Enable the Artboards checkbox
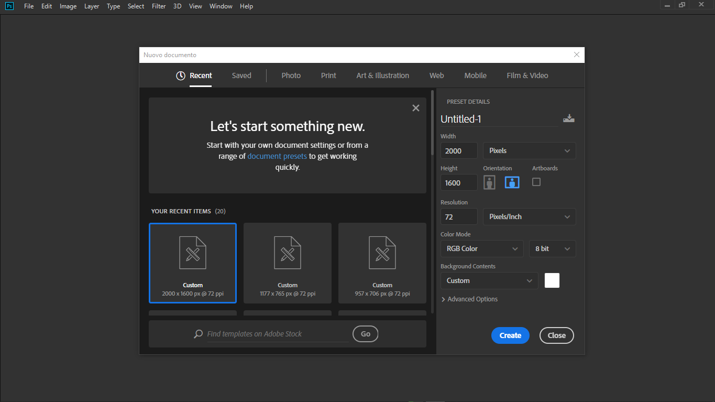Screen dimensions: 715x402 [x=536, y=182]
